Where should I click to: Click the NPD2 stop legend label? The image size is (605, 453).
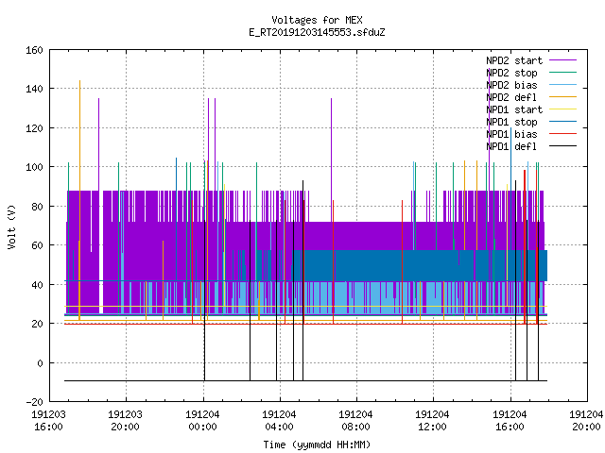pyautogui.click(x=511, y=73)
